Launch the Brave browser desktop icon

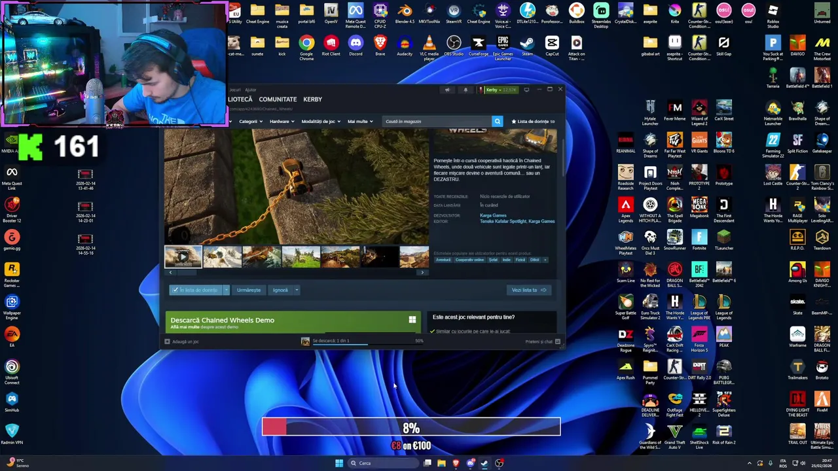[x=380, y=46]
